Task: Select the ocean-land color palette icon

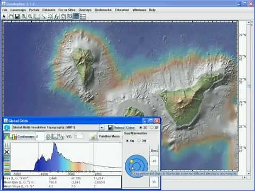Action: pyautogui.click(x=7, y=136)
